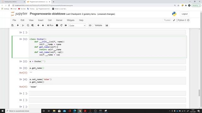The width and height of the screenshot is (202, 113).
Task: Open a new browser tab
Action: coord(53,2)
